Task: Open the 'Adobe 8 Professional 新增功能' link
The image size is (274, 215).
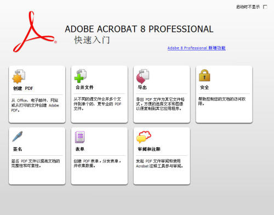Action: click(197, 48)
